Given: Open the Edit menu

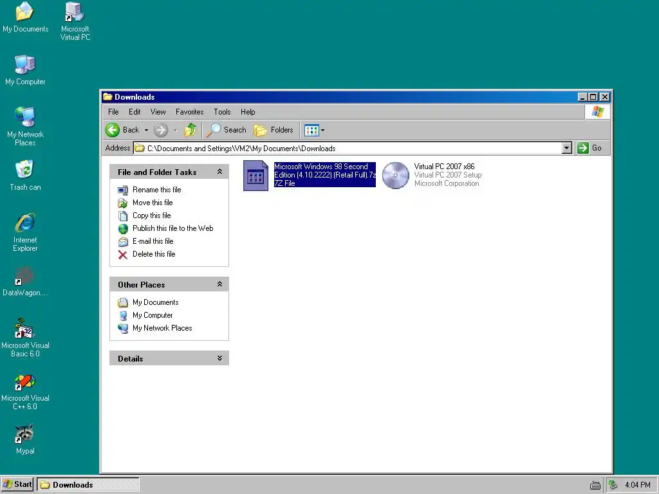Looking at the screenshot, I should coord(135,112).
